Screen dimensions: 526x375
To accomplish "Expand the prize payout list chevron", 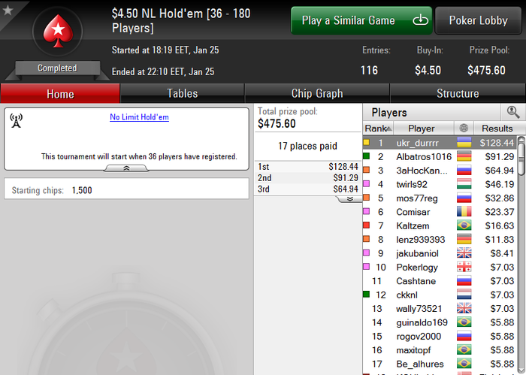I will pos(349,199).
